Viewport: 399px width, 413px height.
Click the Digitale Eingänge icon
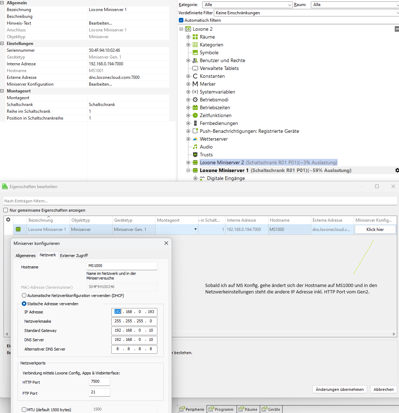pos(202,178)
